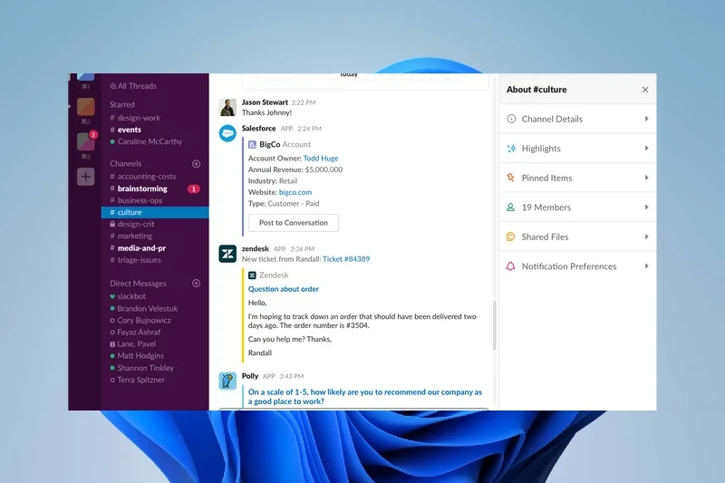This screenshot has width=725, height=483.
Task: Open Brandon Velestuk direct message
Action: coord(144,308)
